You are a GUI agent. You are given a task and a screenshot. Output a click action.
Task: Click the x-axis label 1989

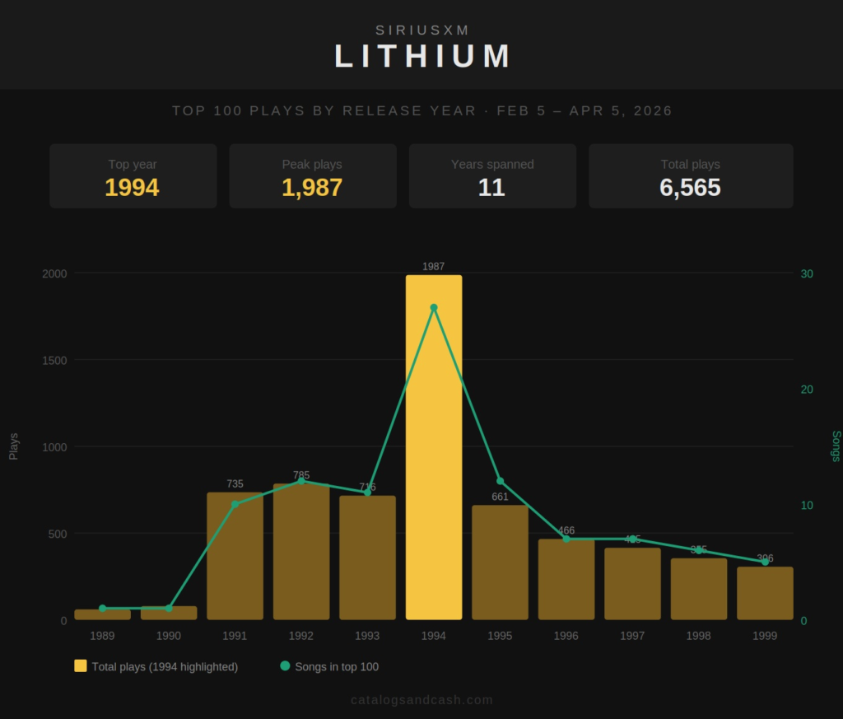pos(102,636)
